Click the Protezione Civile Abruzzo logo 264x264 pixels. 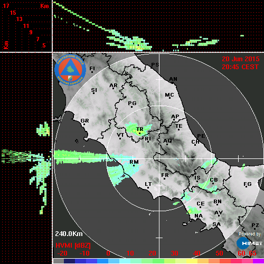click(70, 70)
